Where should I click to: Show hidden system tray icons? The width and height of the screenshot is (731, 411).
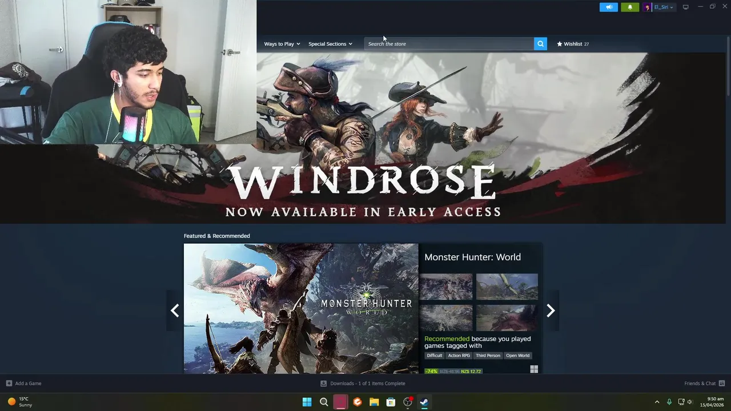[657, 402]
